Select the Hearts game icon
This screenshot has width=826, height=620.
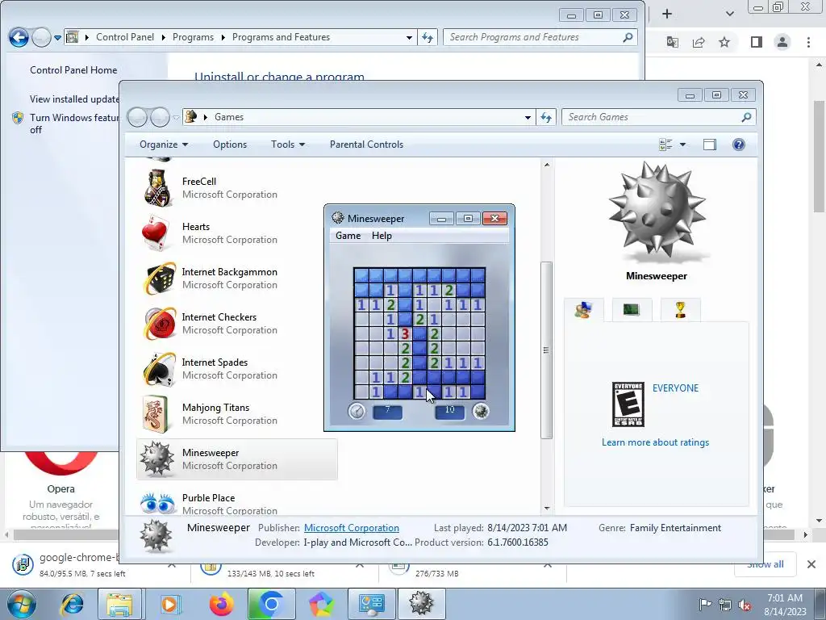click(156, 233)
